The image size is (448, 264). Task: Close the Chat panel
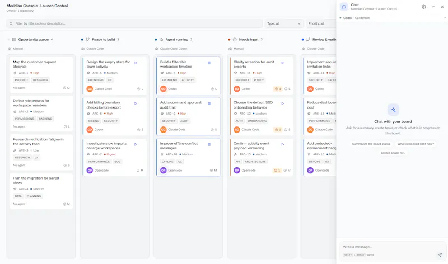(x=442, y=7)
